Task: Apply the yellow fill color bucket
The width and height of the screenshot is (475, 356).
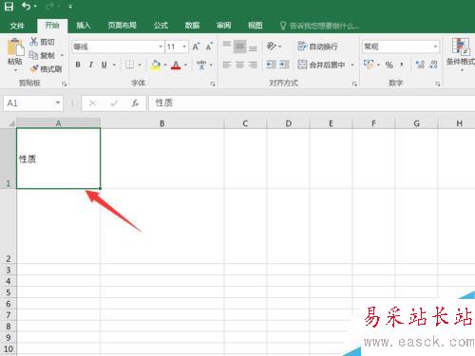Action: point(156,65)
